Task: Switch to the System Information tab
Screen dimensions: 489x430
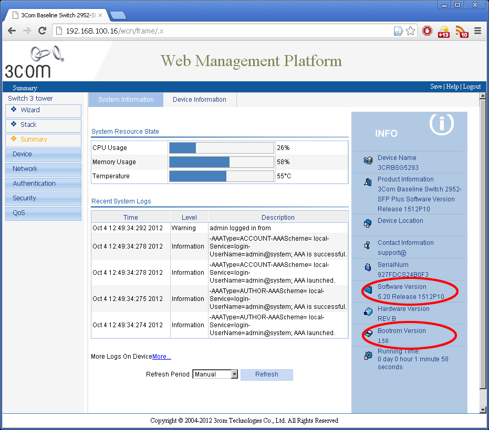Action: pyautogui.click(x=126, y=100)
